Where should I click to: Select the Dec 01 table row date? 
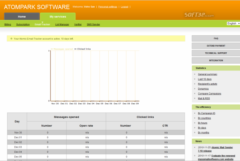[x=18, y=138]
